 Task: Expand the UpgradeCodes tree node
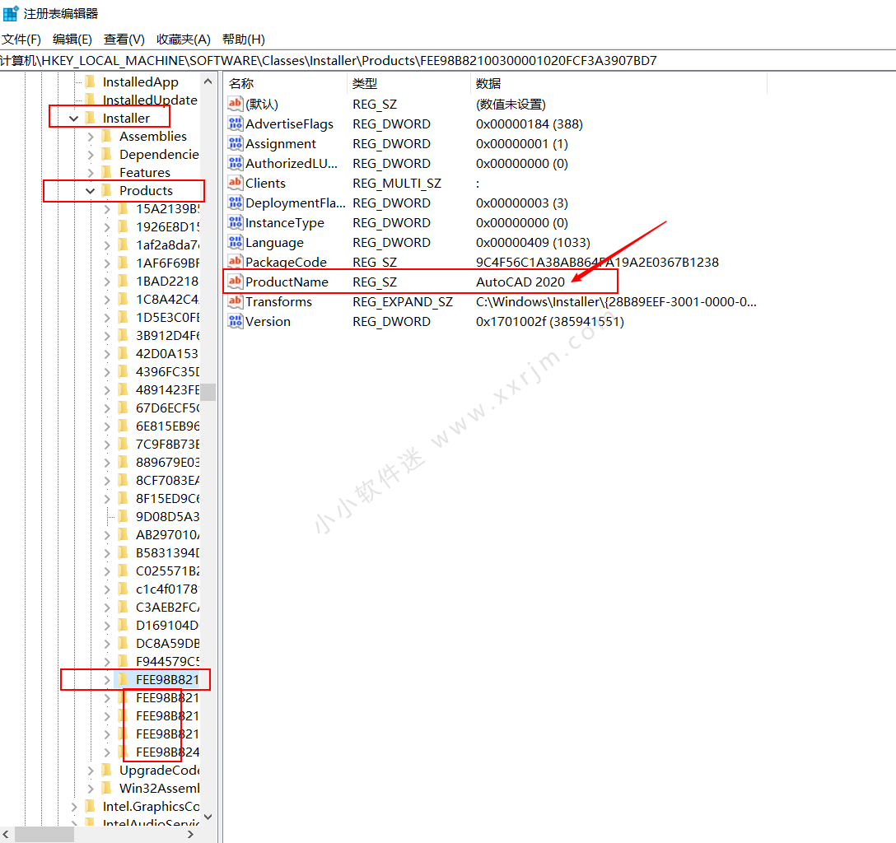(x=91, y=771)
